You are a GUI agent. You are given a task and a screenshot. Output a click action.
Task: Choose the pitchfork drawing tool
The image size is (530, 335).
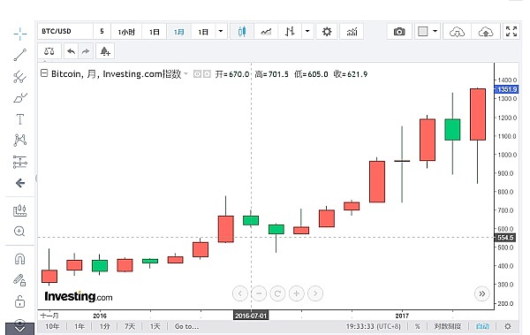click(20, 77)
